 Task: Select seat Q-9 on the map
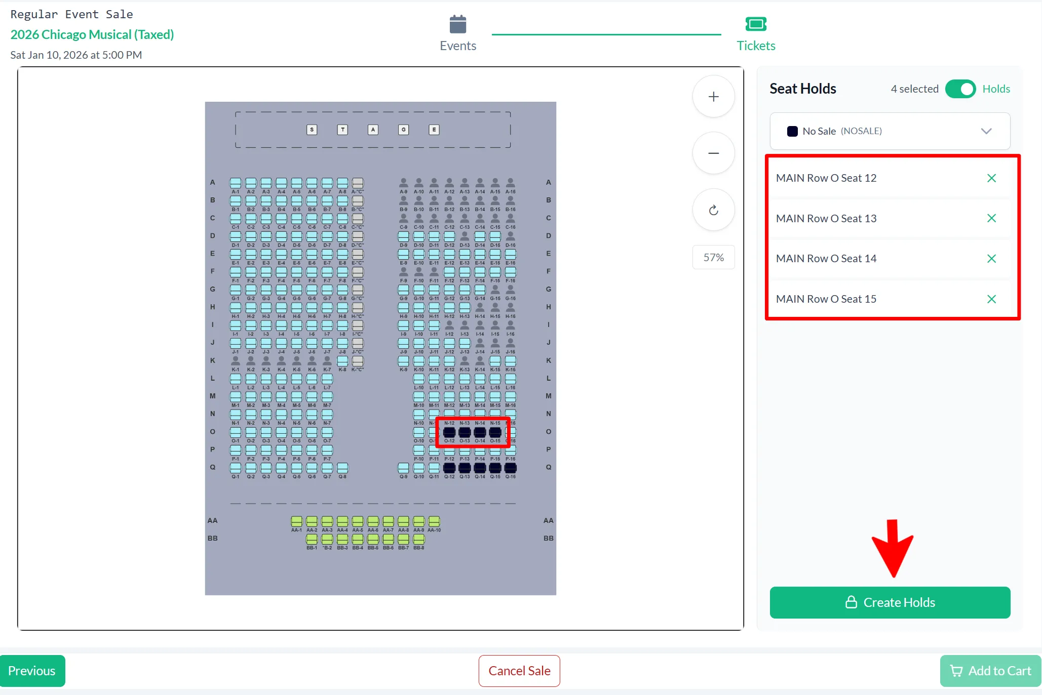(x=403, y=468)
